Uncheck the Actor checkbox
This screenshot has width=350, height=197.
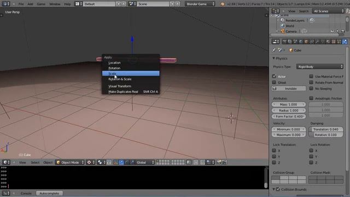click(275, 77)
